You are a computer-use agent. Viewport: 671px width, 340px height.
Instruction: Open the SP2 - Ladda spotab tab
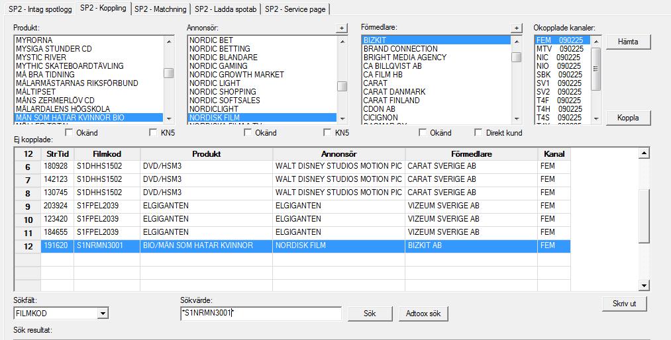[225, 9]
